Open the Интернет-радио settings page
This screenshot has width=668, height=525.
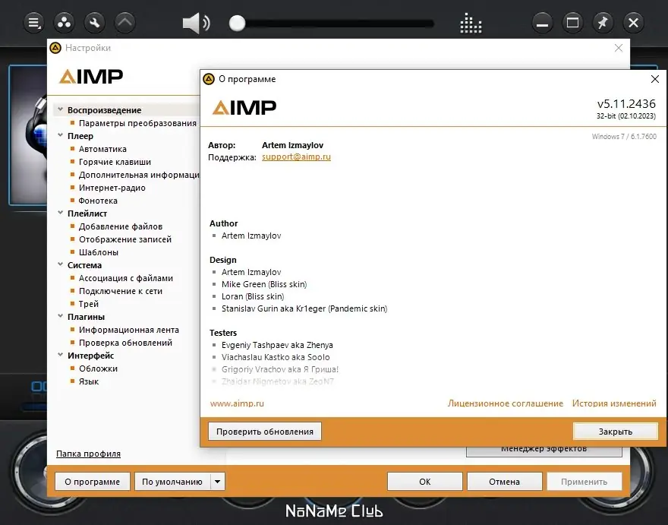click(112, 187)
